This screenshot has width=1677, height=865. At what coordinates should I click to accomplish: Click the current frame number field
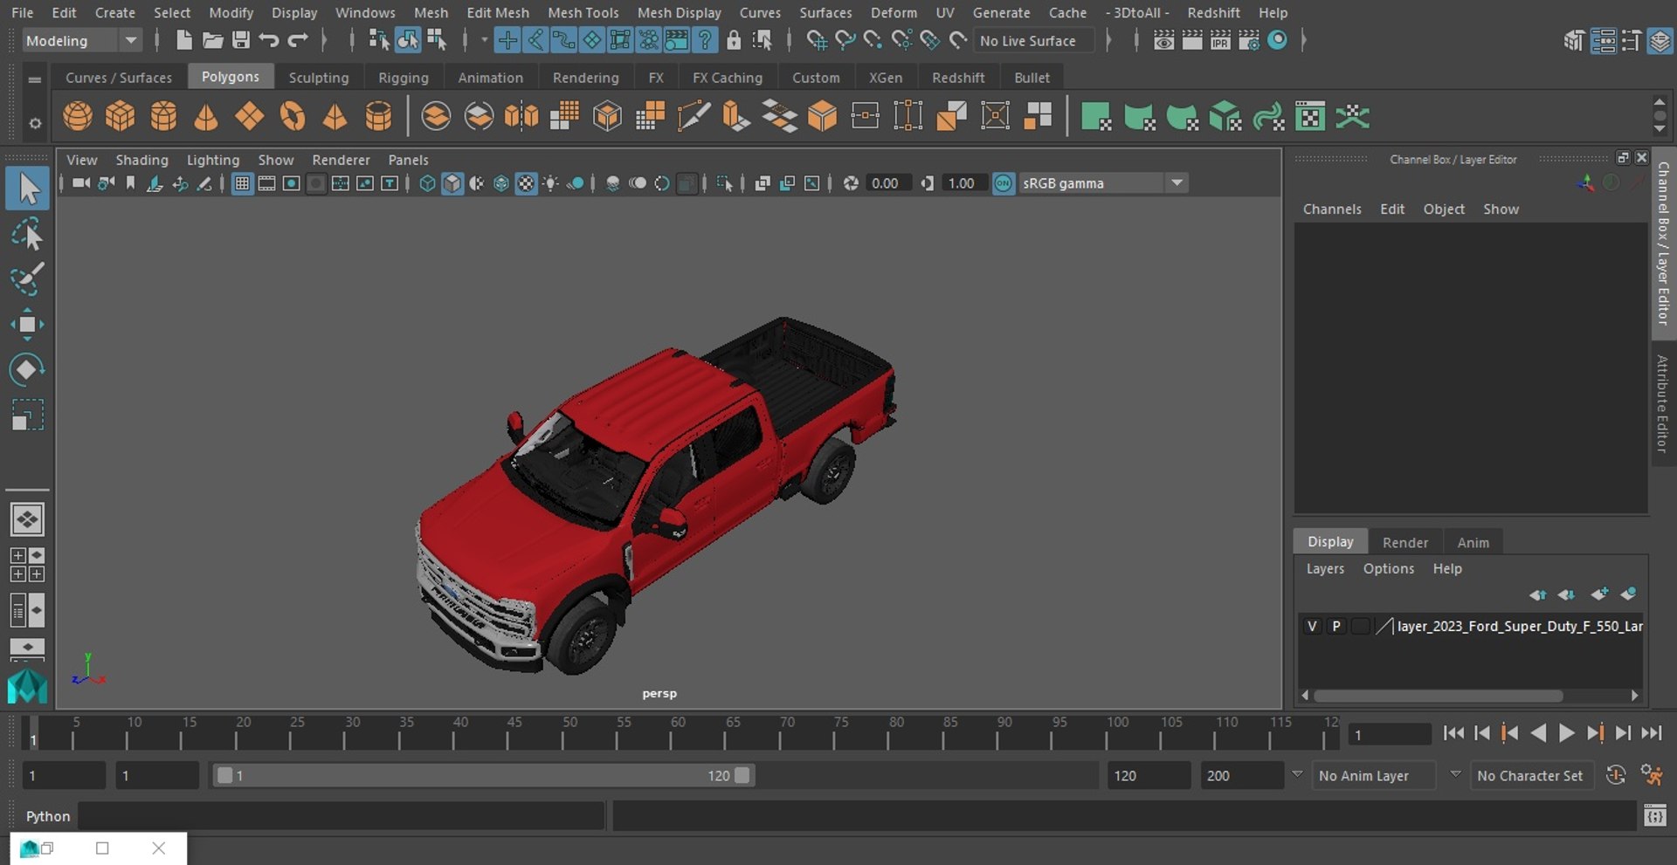(1390, 734)
